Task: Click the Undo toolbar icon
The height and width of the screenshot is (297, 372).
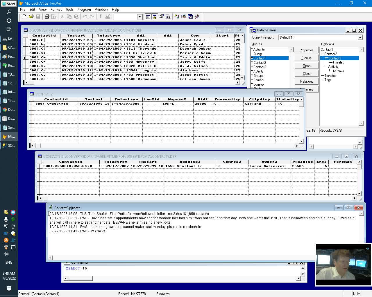Action: tap(85, 17)
